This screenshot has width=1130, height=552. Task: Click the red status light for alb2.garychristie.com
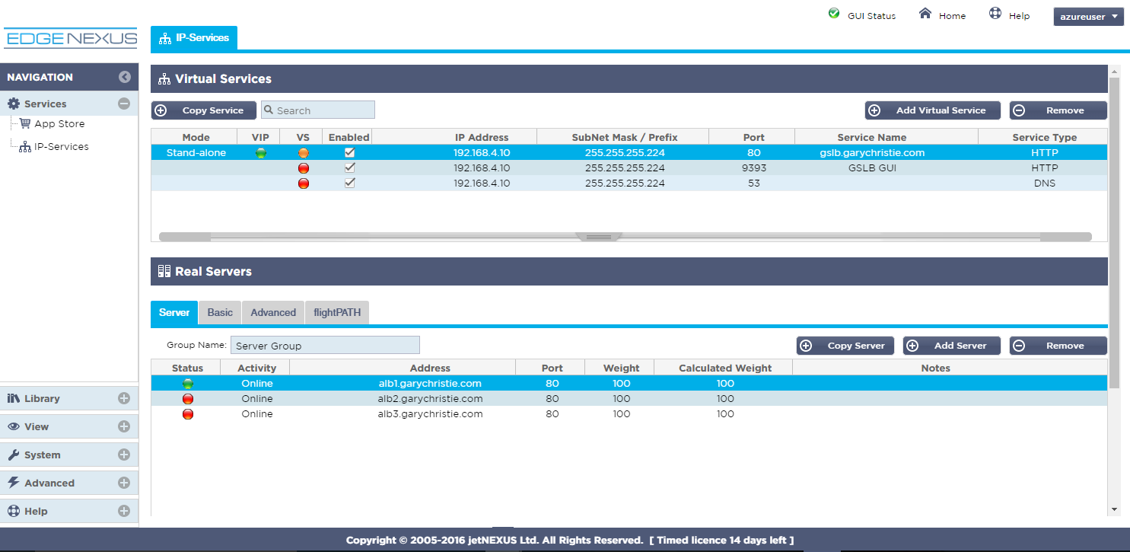pos(187,398)
